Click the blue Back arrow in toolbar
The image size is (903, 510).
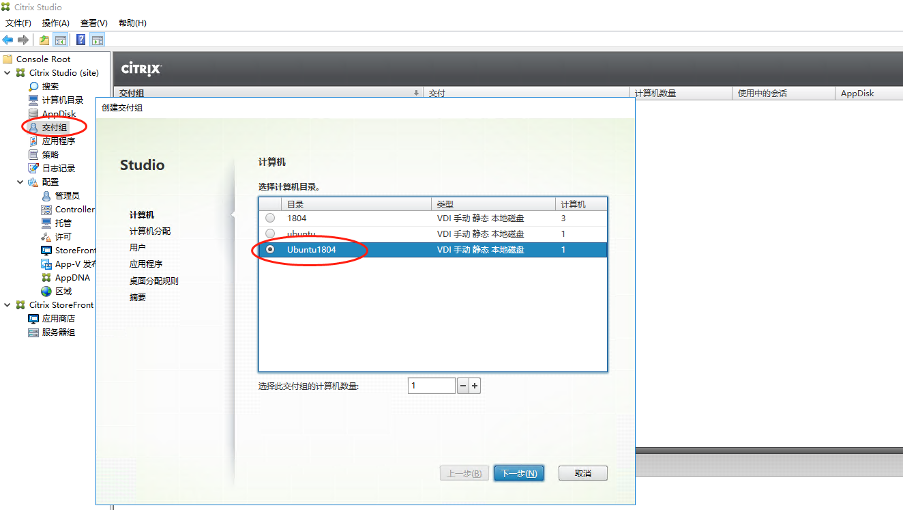[x=8, y=40]
